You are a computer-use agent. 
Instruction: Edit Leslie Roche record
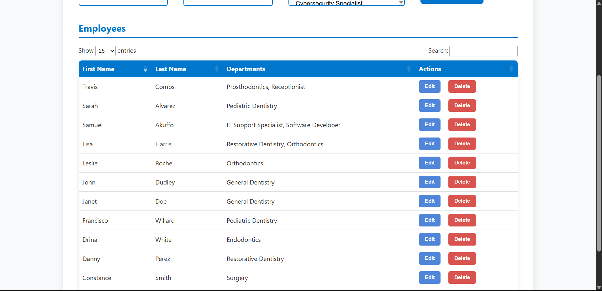(430, 163)
